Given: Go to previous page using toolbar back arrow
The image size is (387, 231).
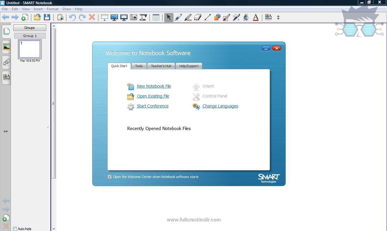Looking at the screenshot, I should [x=5, y=17].
